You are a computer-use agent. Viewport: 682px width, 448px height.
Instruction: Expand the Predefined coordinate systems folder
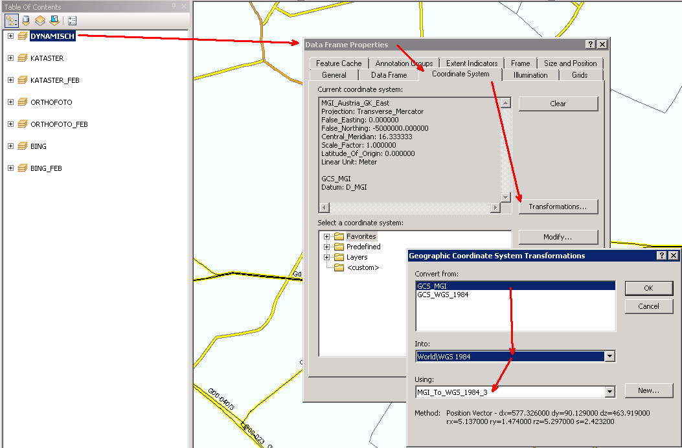pos(326,246)
